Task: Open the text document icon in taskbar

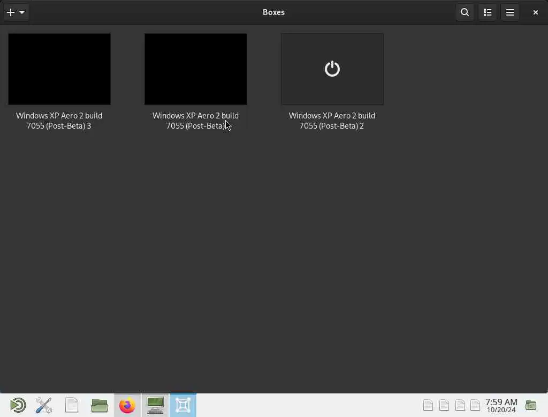Action: point(72,405)
